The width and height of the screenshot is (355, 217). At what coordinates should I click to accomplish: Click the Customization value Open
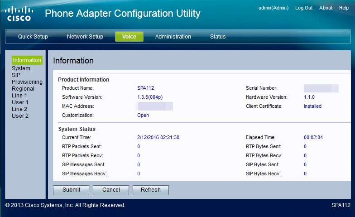(143, 115)
